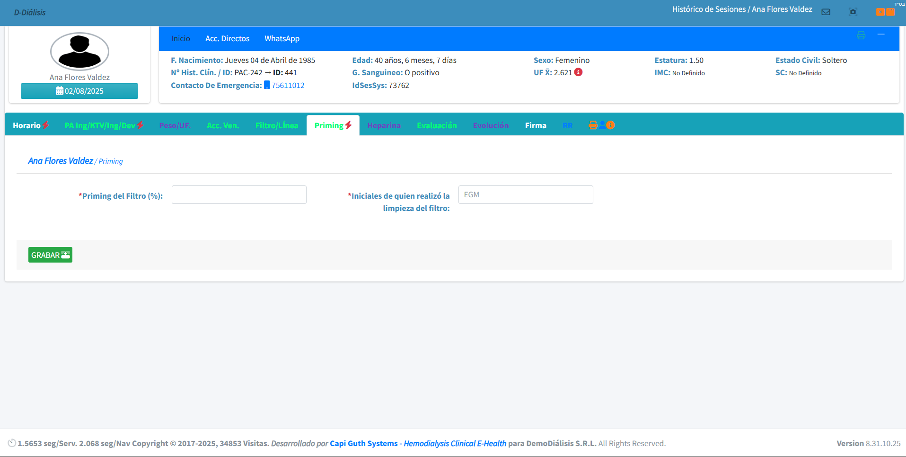This screenshot has height=457, width=906.
Task: Click the patient avatar picture
Action: coord(79,52)
